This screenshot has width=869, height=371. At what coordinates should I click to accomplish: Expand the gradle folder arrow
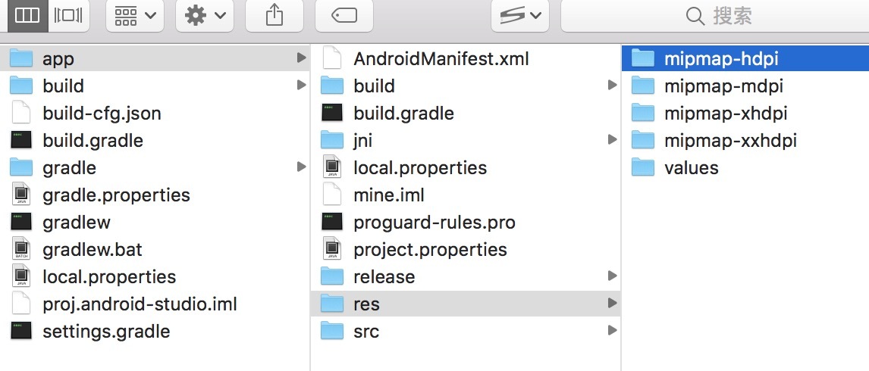click(301, 167)
